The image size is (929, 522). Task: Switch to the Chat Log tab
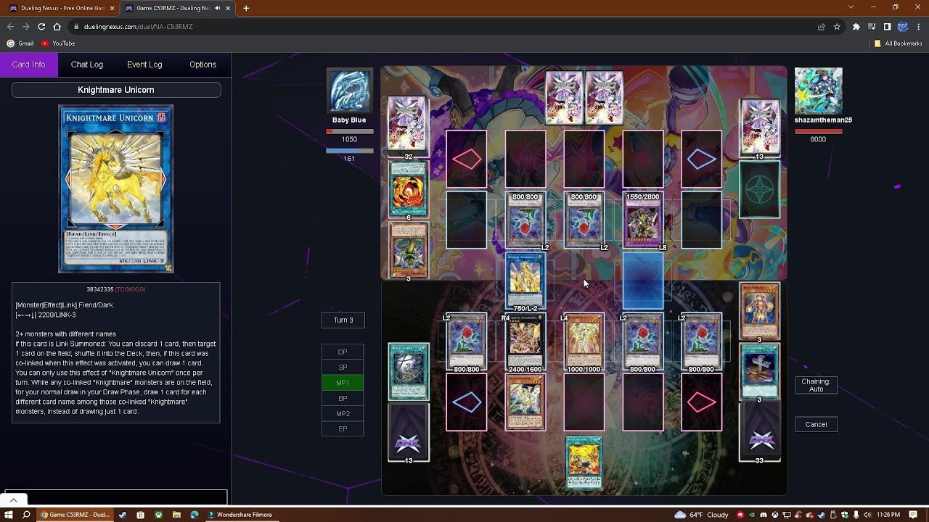coord(87,65)
